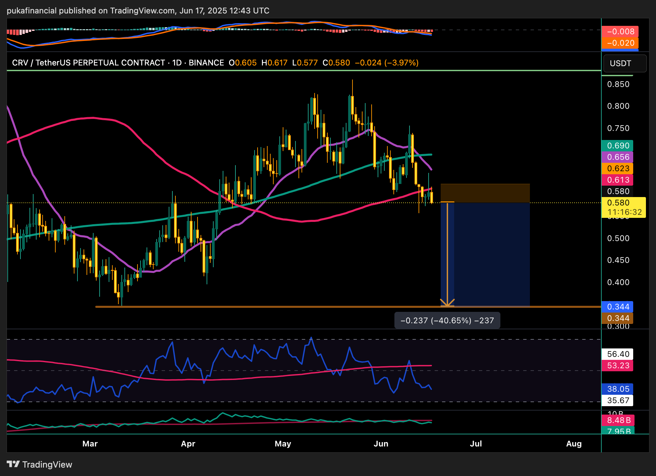Click the orange 0.623 price label

(617, 169)
